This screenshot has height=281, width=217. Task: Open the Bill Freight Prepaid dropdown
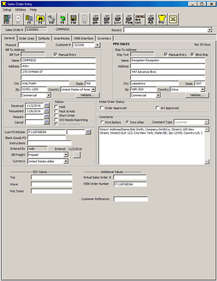point(66,155)
